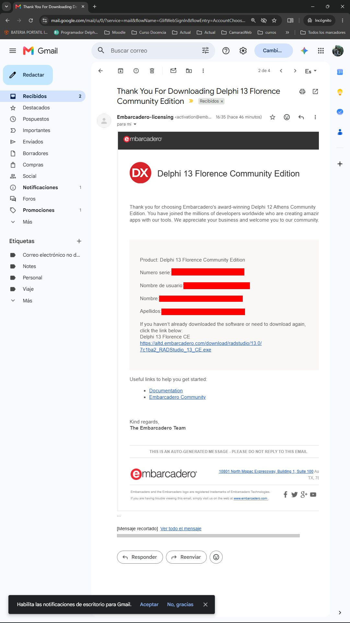Open the Embarcadero Community link
Image resolution: width=350 pixels, height=623 pixels.
point(177,397)
